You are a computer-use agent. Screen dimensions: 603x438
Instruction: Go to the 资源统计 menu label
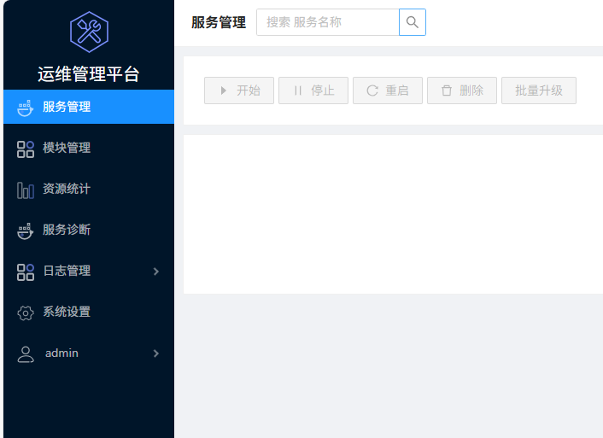(x=67, y=189)
